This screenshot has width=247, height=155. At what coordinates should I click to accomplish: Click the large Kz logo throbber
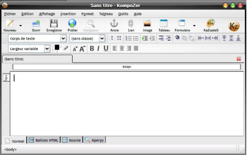tap(234, 26)
